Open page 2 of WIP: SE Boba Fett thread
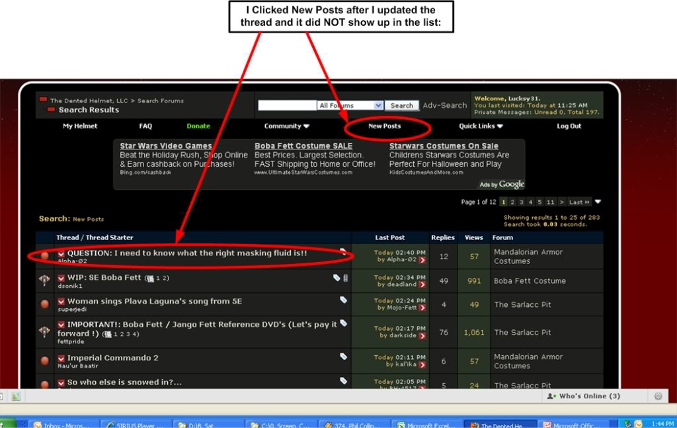The height and width of the screenshot is (428, 677). coord(166,278)
